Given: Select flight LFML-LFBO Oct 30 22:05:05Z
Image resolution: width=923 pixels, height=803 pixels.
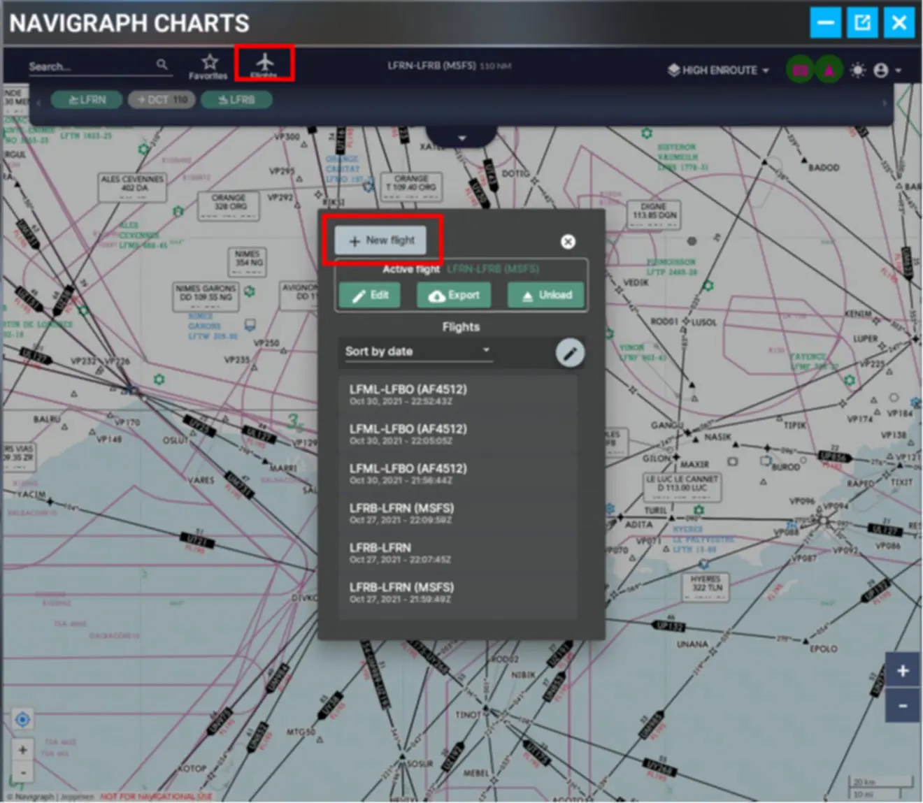Looking at the screenshot, I should (457, 435).
